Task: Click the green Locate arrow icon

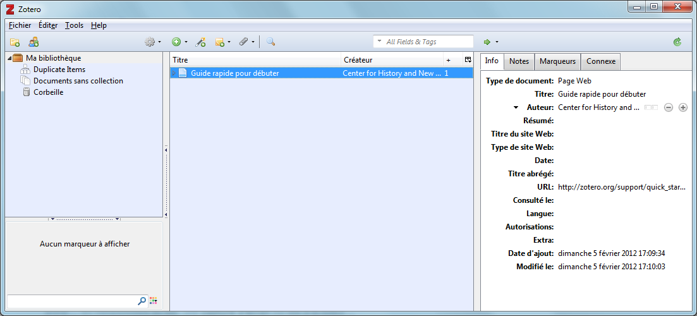Action: pyautogui.click(x=487, y=42)
